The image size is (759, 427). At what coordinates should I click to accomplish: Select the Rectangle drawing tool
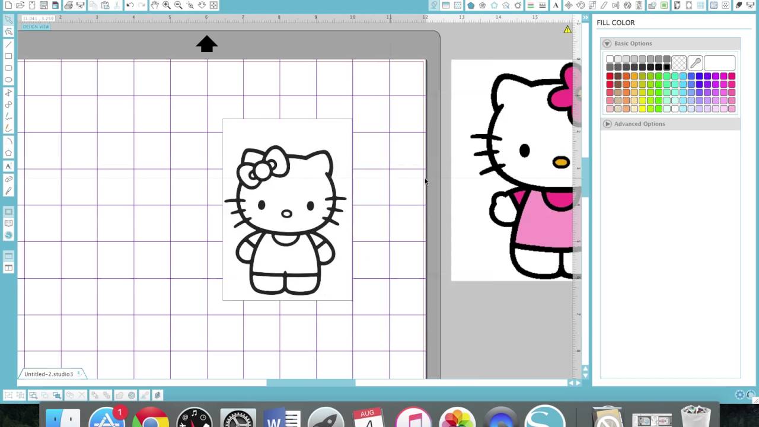(x=8, y=56)
